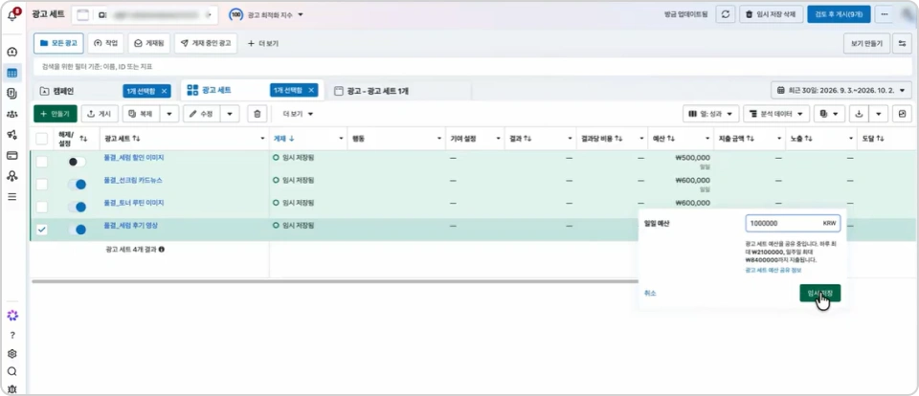
Task: Select the 게재됨 tab
Action: click(x=149, y=43)
